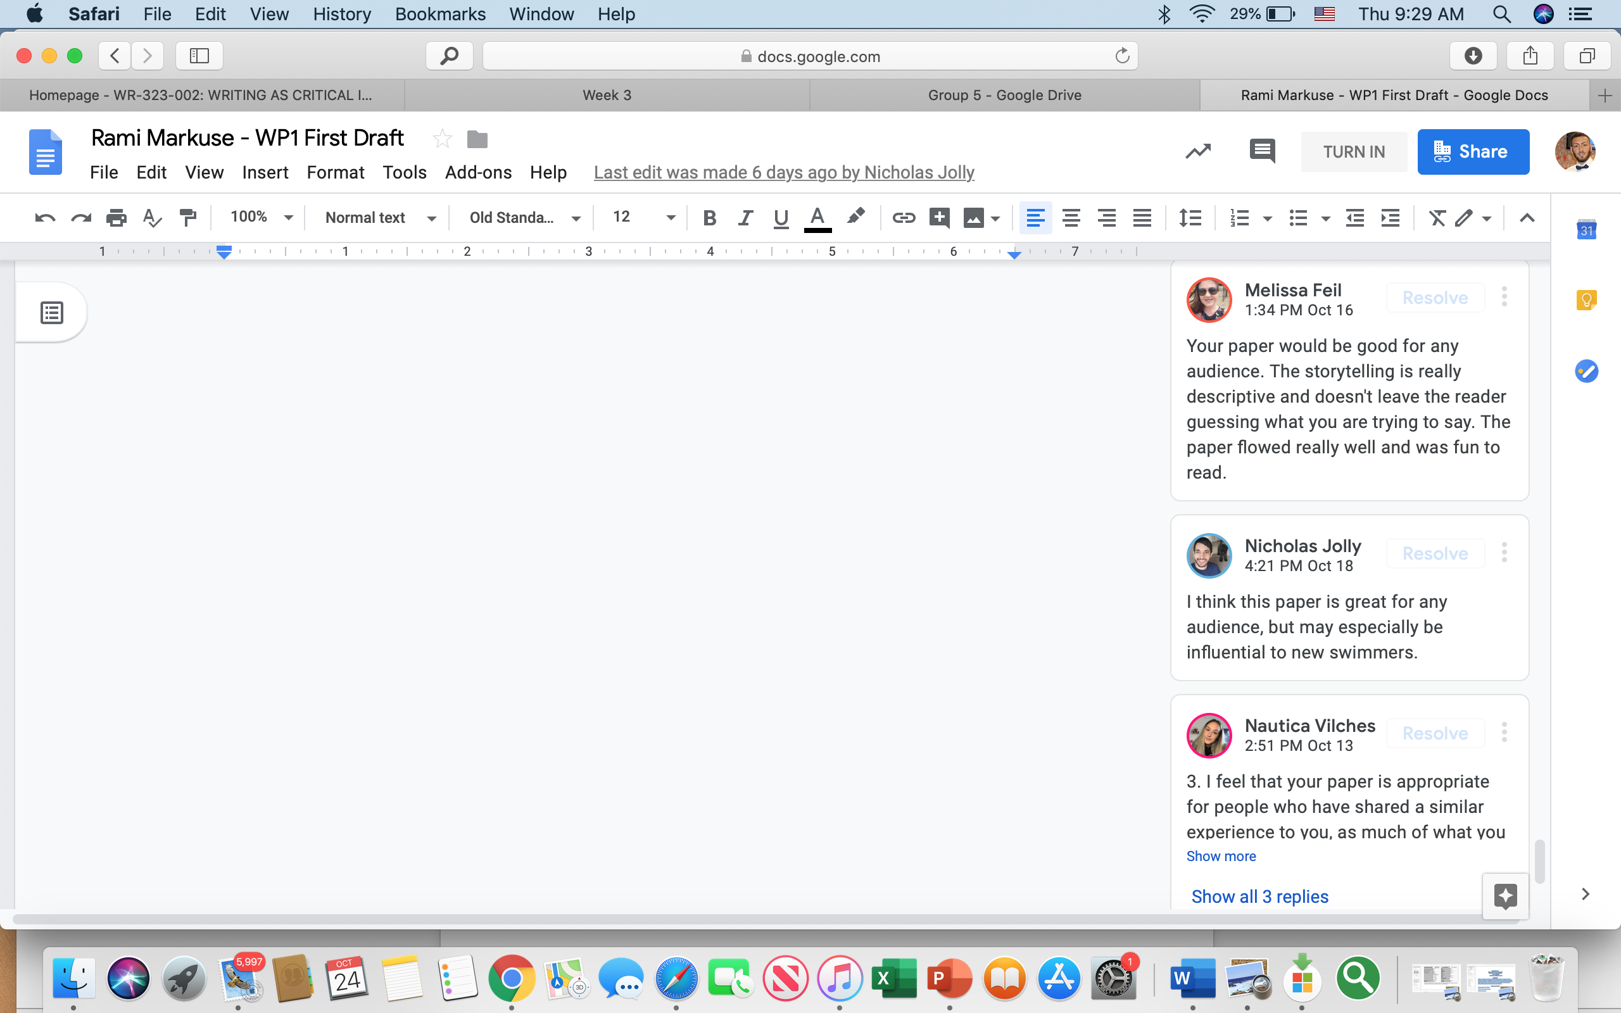Open the Docs Insert menu
Viewport: 1621px width, 1013px height.
265,172
